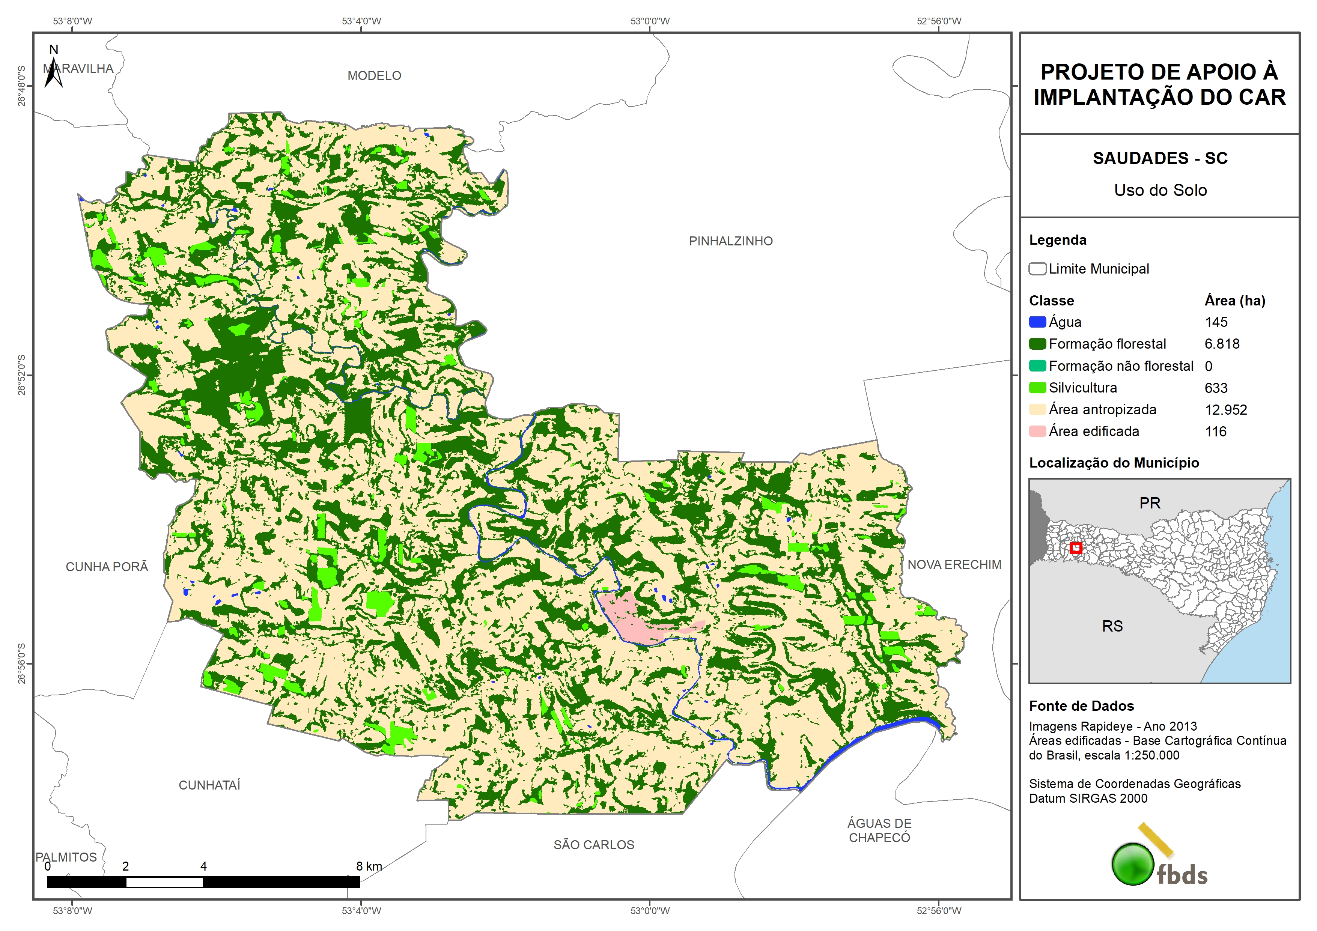This screenshot has height=931, width=1317.
Task: Click the CUNHATAÍ municipality label
Action: point(209,785)
